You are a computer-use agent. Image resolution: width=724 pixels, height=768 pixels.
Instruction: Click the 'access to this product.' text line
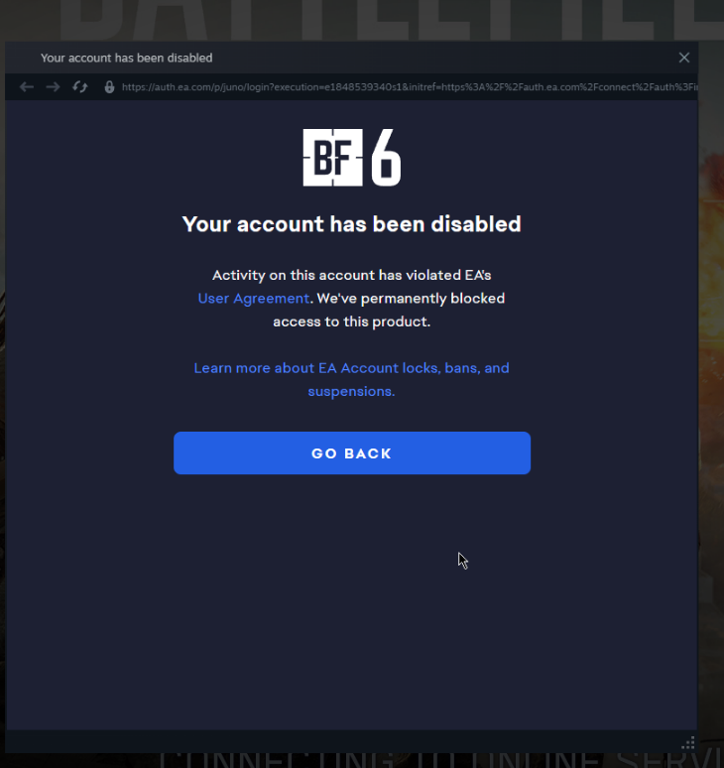pyautogui.click(x=351, y=321)
